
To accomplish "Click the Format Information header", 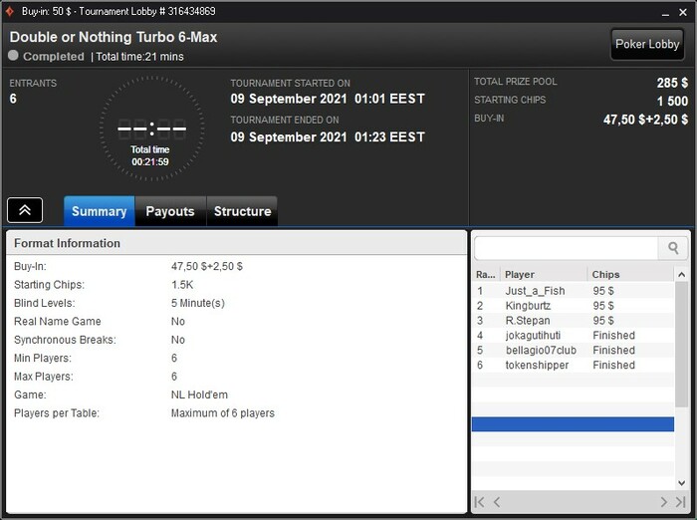I will (236, 243).
